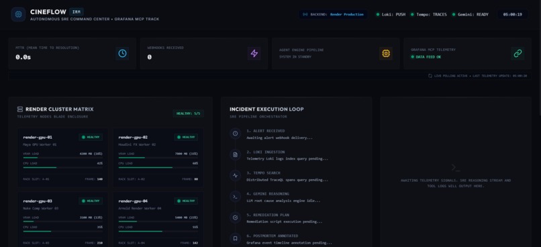The image size is (541, 247).
Task: Click the IRM badge next to CineFlow
Action: tap(77, 12)
